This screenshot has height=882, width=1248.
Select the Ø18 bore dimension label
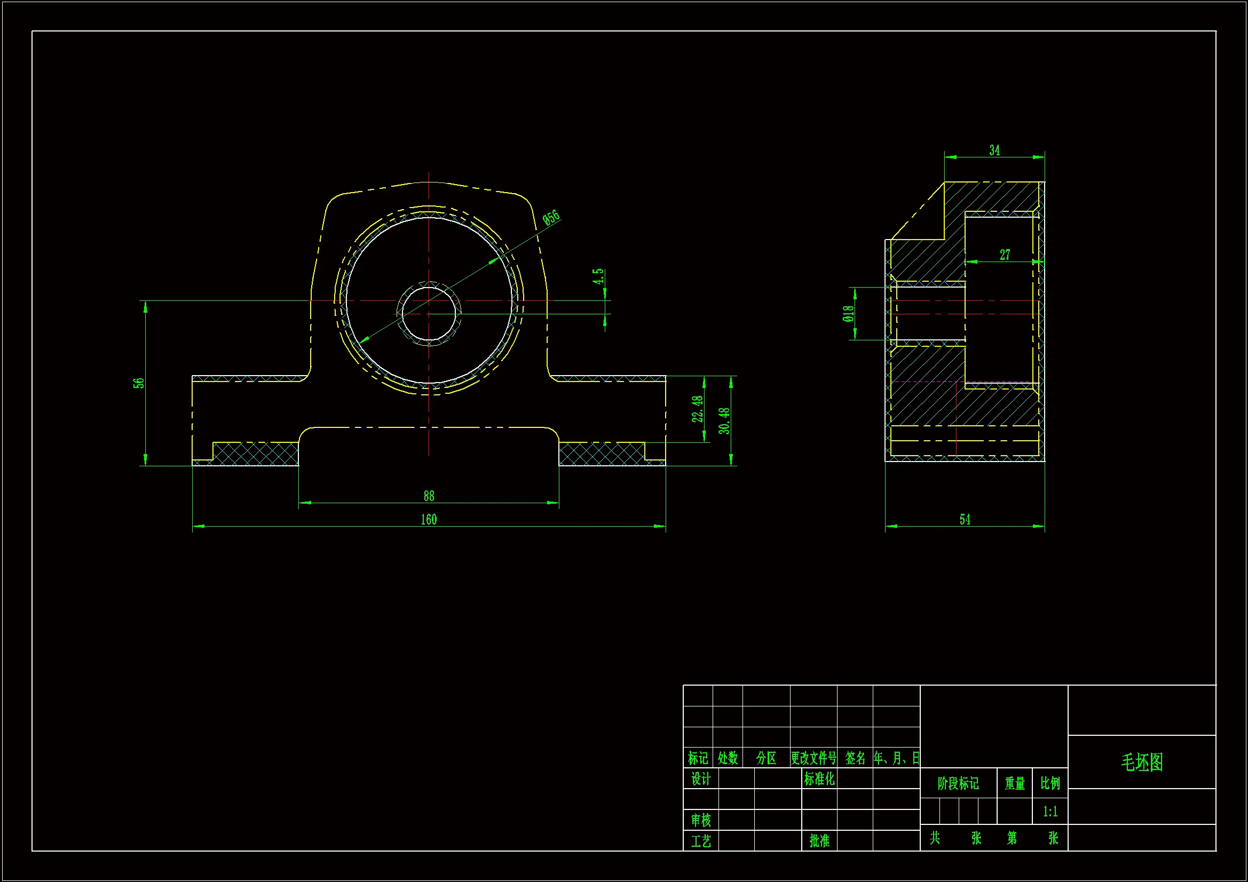pyautogui.click(x=848, y=314)
